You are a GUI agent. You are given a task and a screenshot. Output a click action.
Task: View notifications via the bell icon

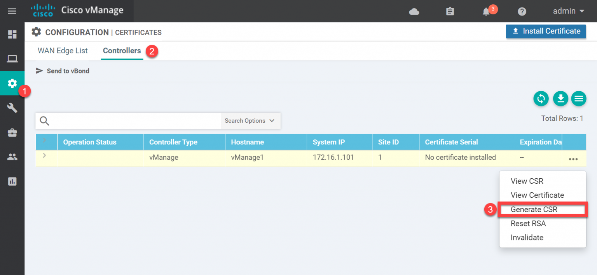click(x=485, y=12)
